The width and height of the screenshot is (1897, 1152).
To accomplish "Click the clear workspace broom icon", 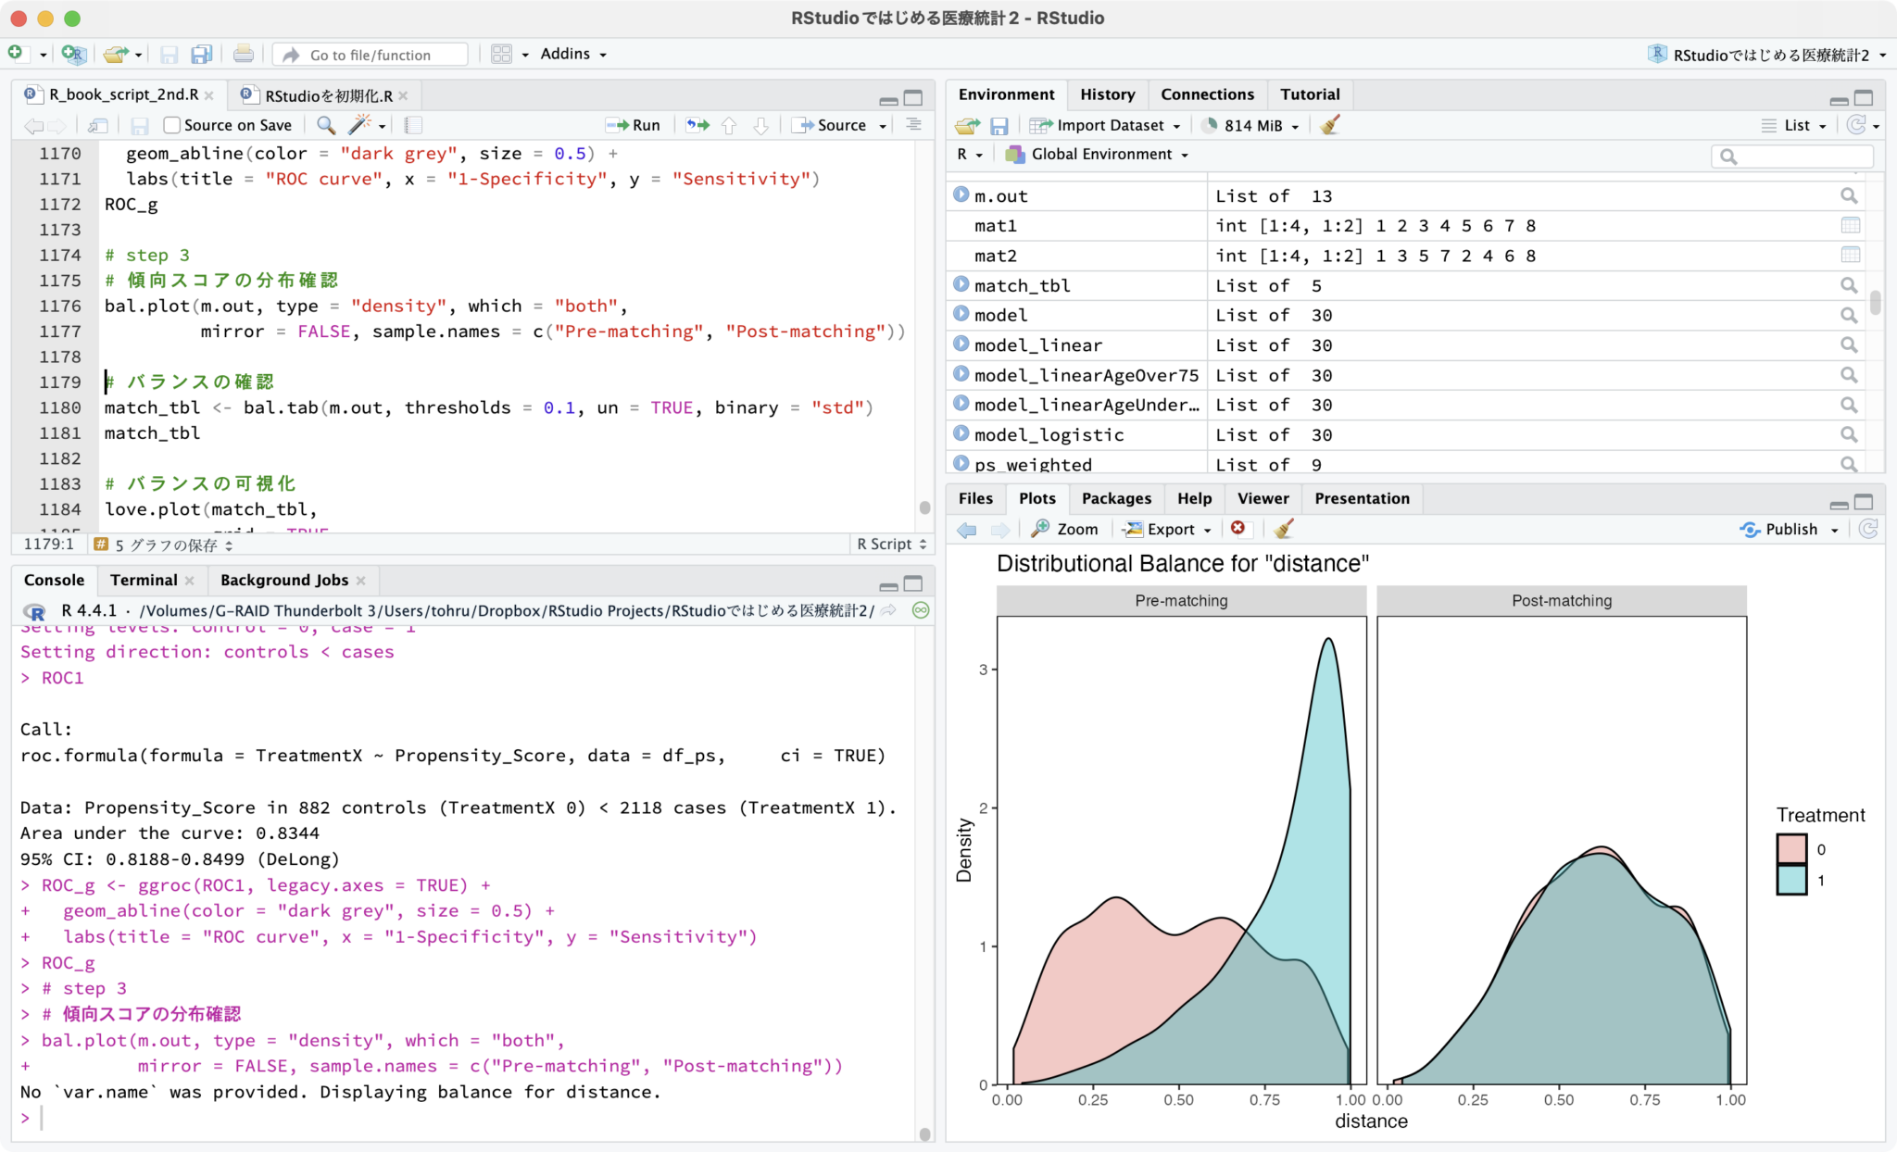I will [1329, 125].
